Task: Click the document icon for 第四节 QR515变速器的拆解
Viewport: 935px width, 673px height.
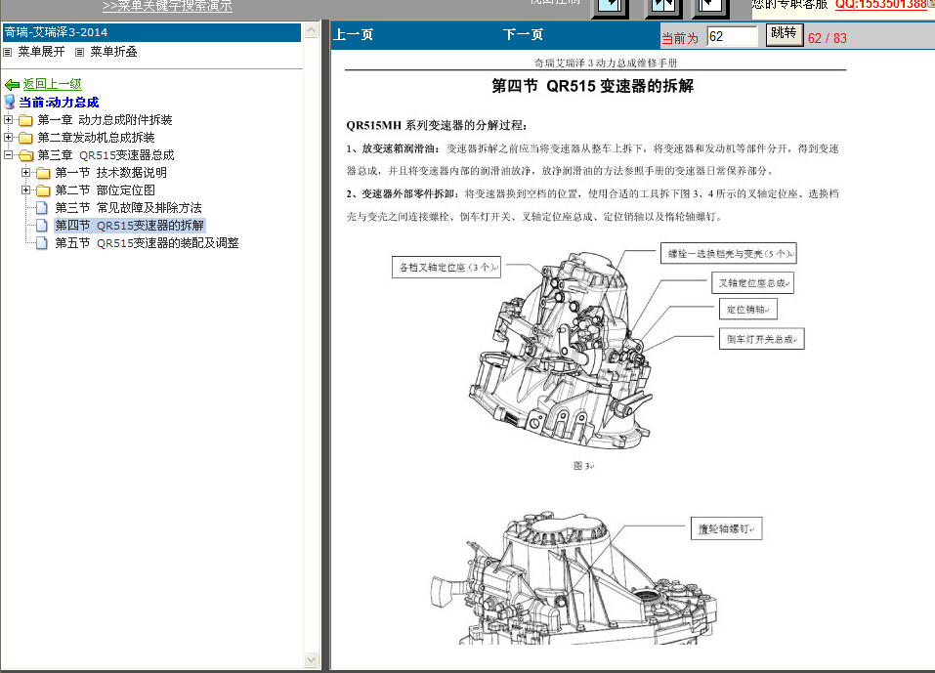Action: pyautogui.click(x=42, y=226)
